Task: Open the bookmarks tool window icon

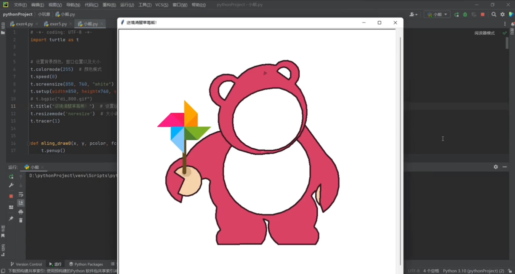Action: 3,236
